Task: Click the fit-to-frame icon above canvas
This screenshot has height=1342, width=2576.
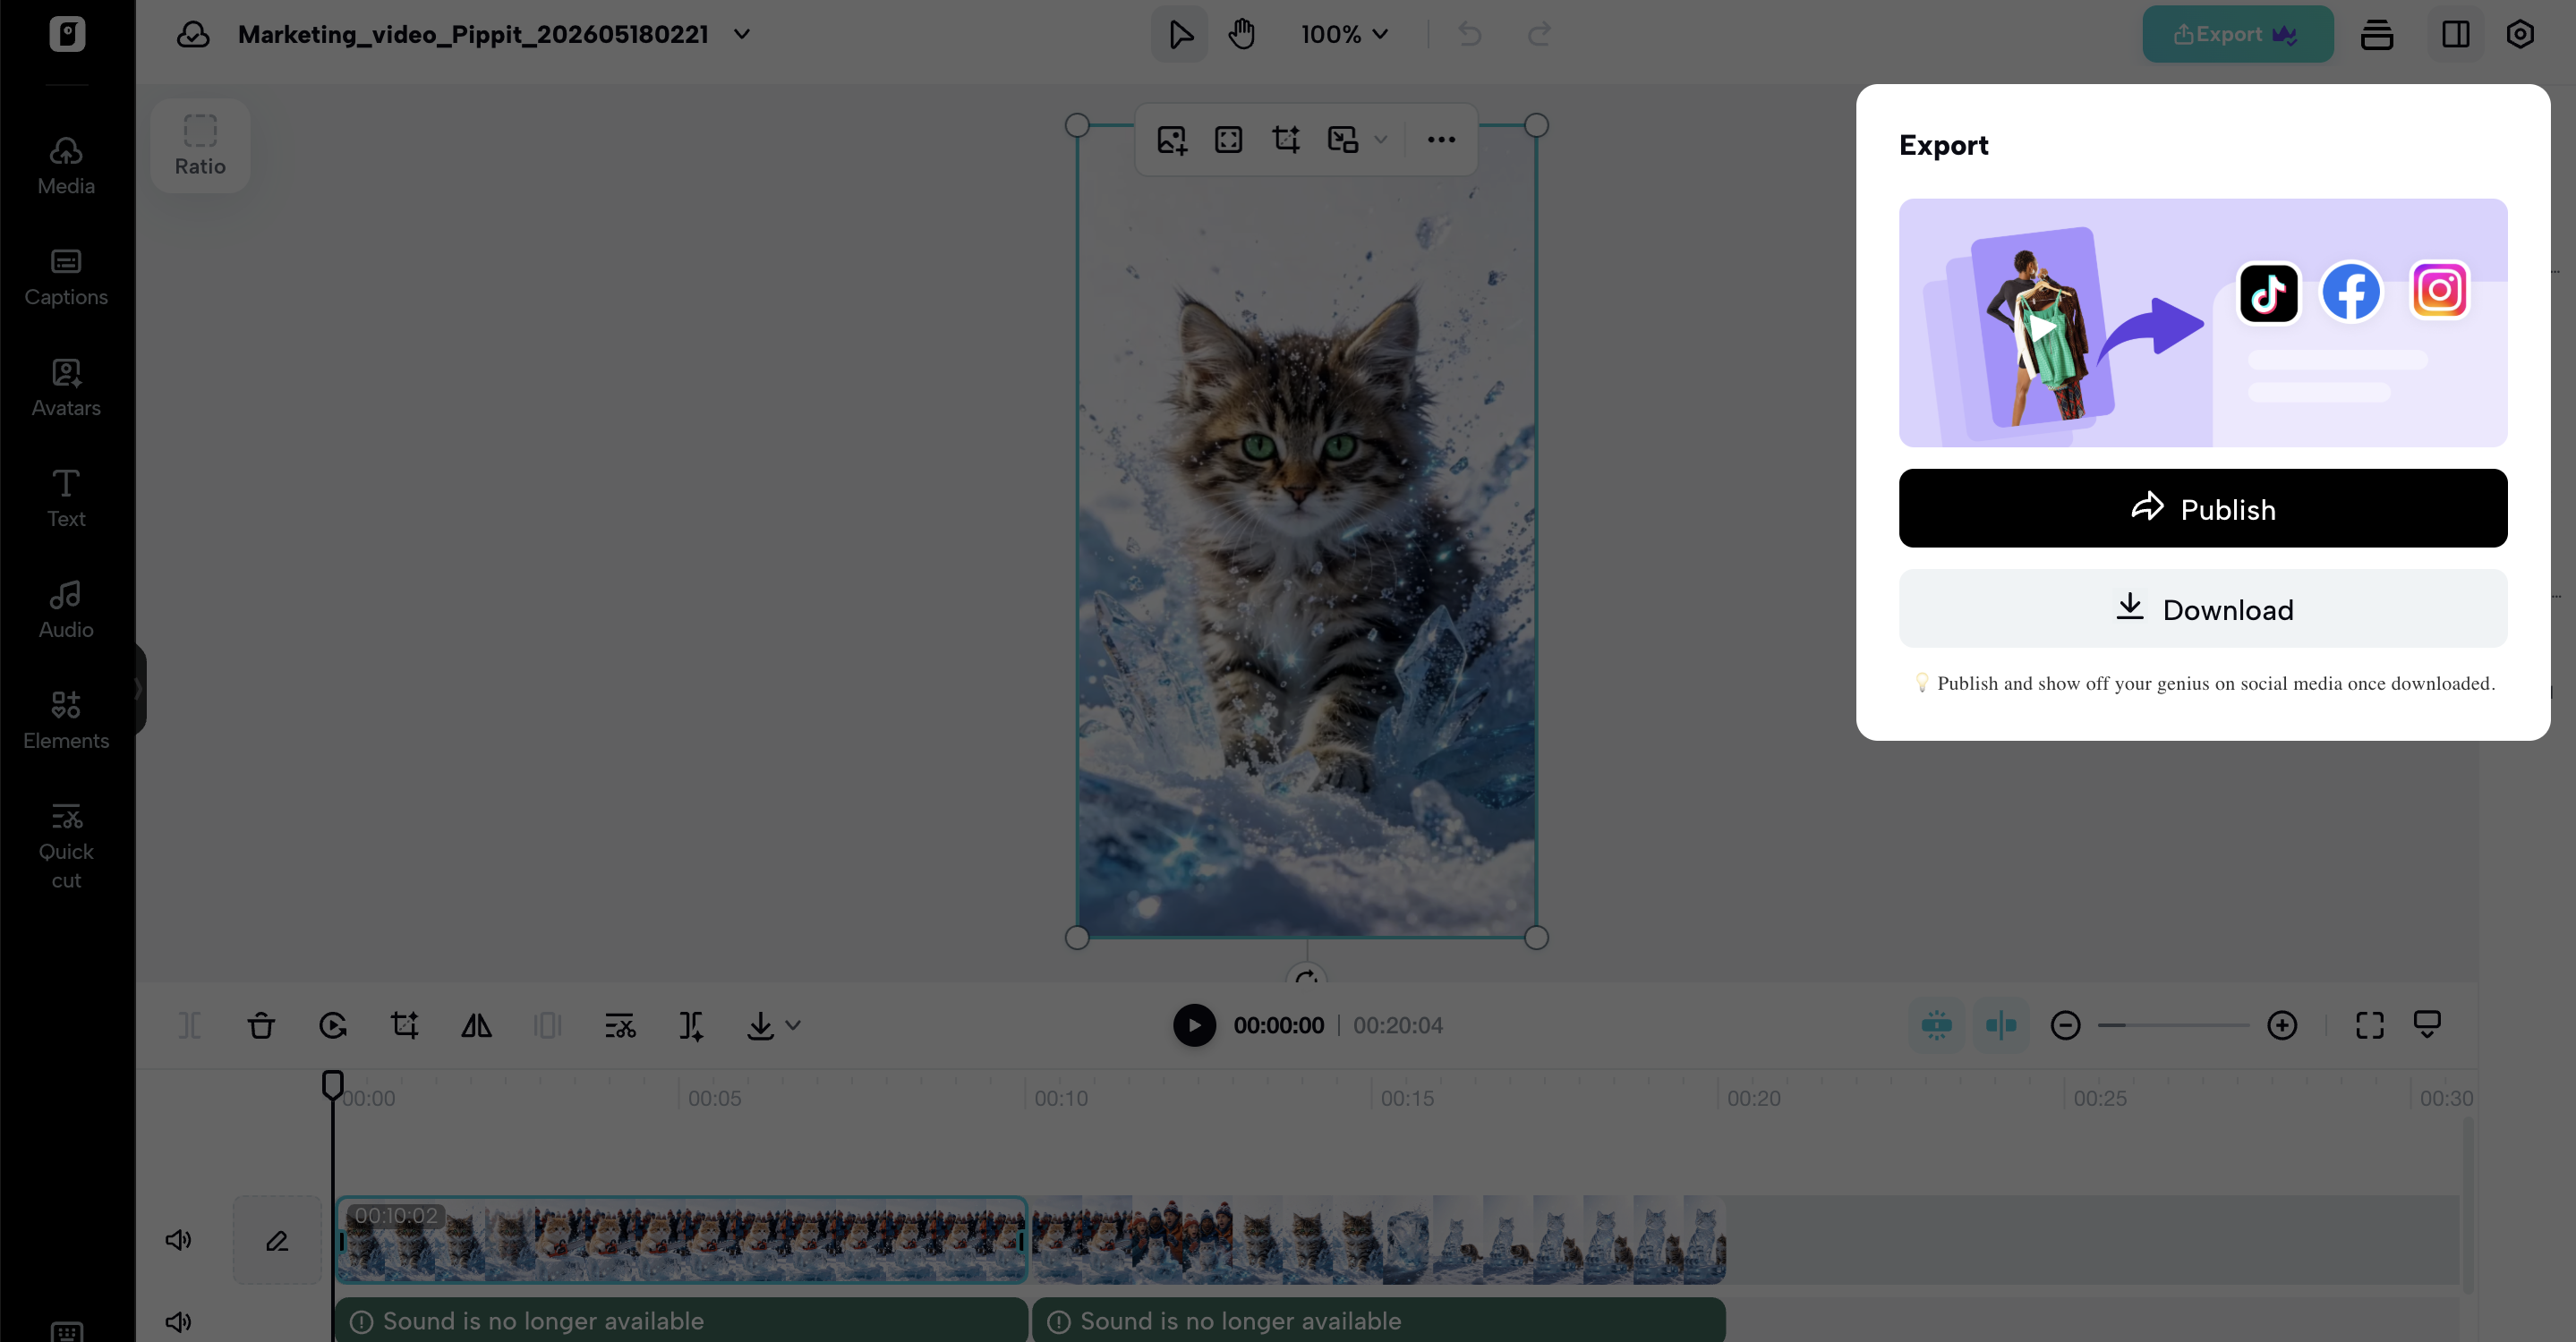Action: (x=1229, y=139)
